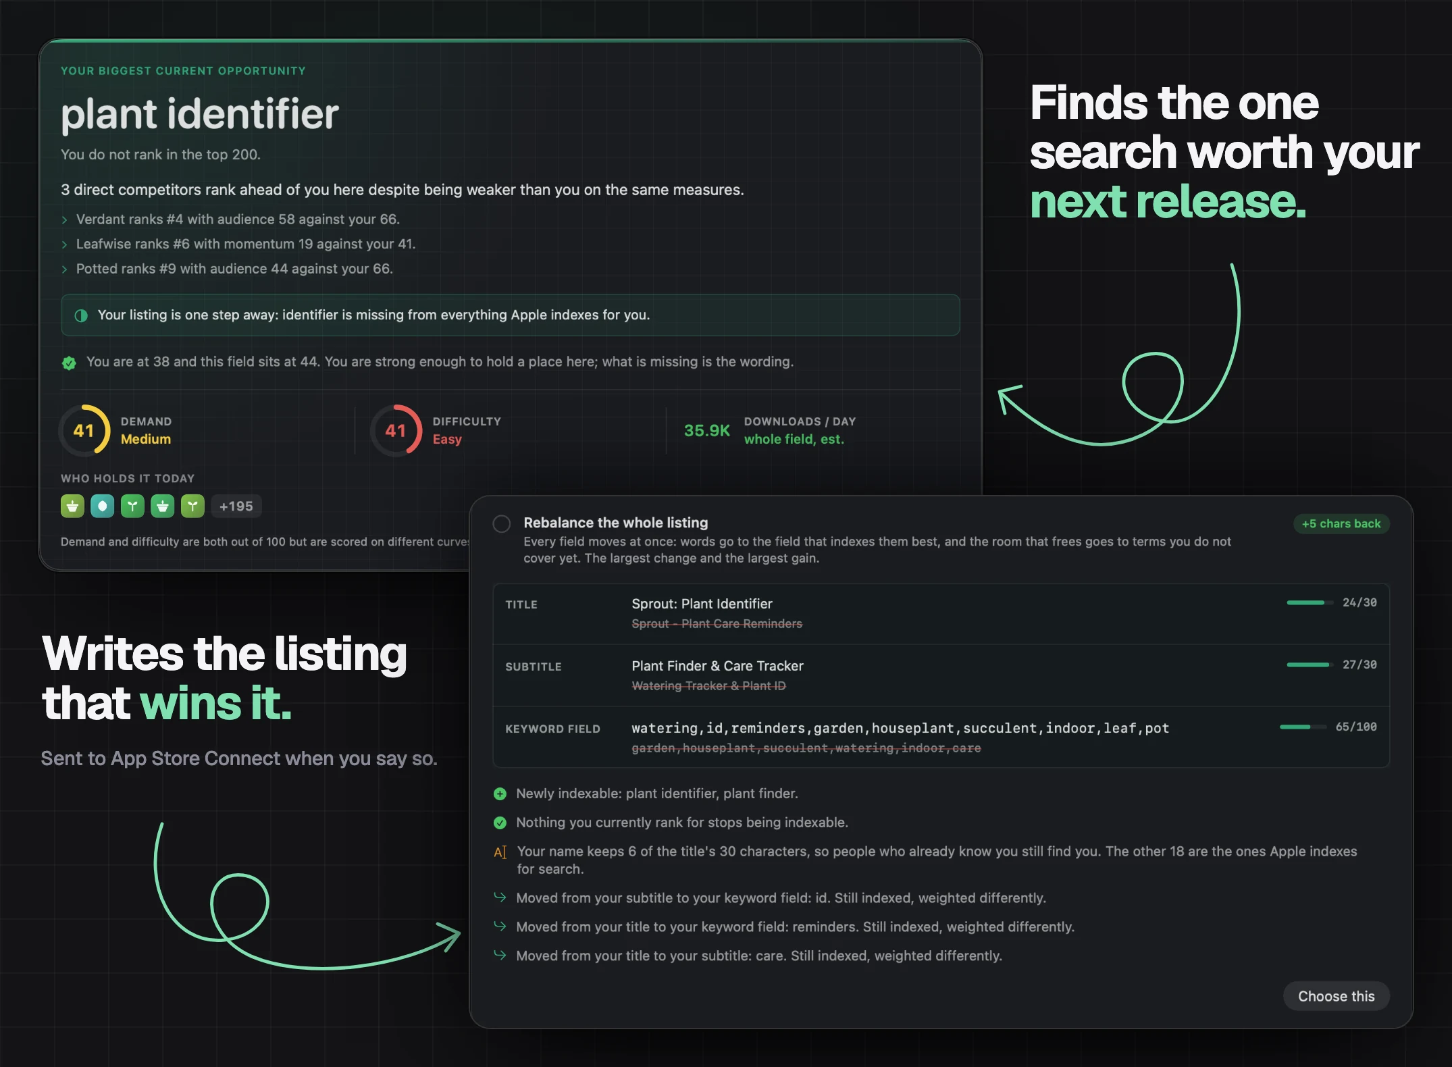Click the 'Rebalance the whole listing' heading
The height and width of the screenshot is (1067, 1452).
616,523
